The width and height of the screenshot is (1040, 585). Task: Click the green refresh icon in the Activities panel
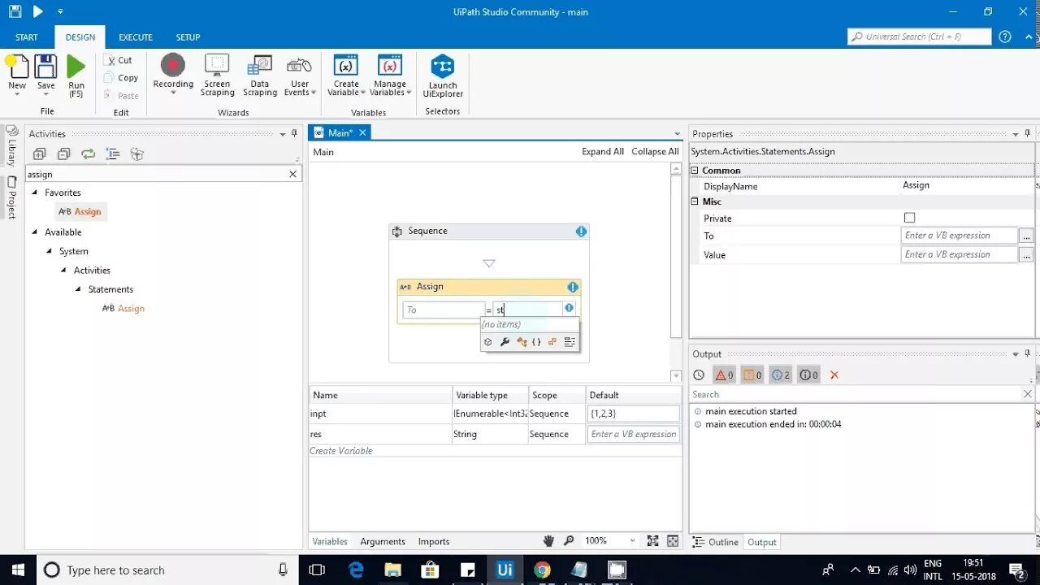click(x=88, y=154)
